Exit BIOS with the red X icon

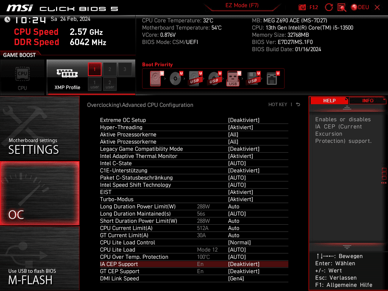tap(377, 8)
